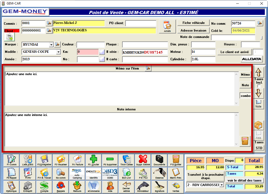Click voir le détail des taxes
This screenshot has width=268, height=194.
tap(244, 180)
